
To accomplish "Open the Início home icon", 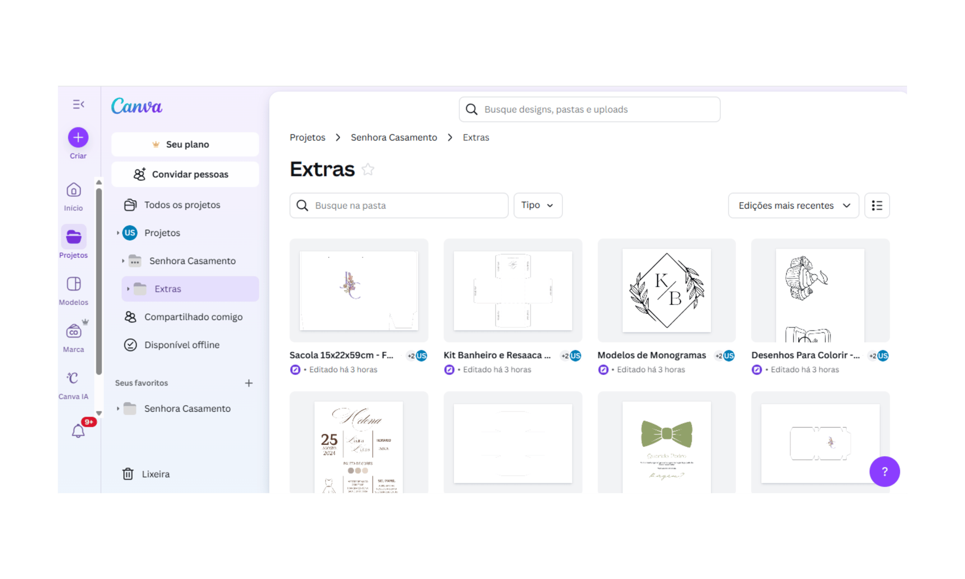I will [x=74, y=190].
